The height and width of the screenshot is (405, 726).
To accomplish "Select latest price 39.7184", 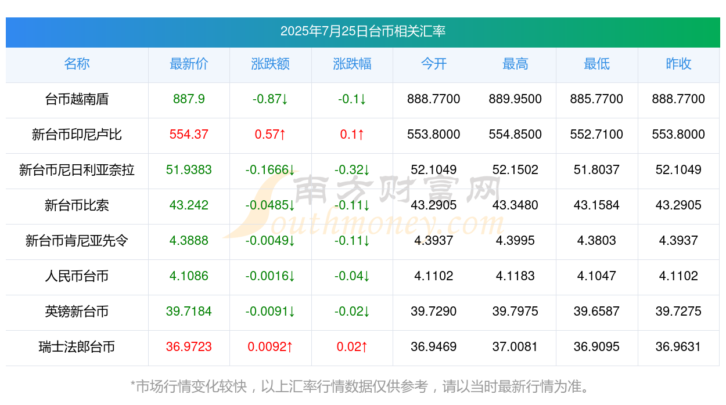I will [189, 312].
